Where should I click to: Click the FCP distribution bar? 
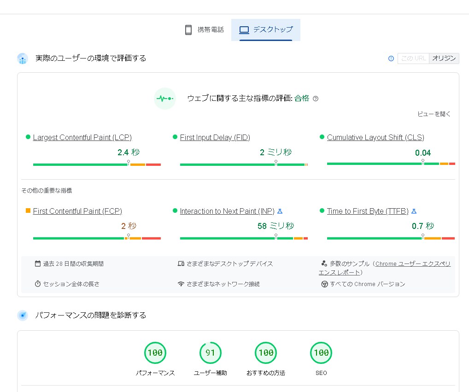point(97,238)
